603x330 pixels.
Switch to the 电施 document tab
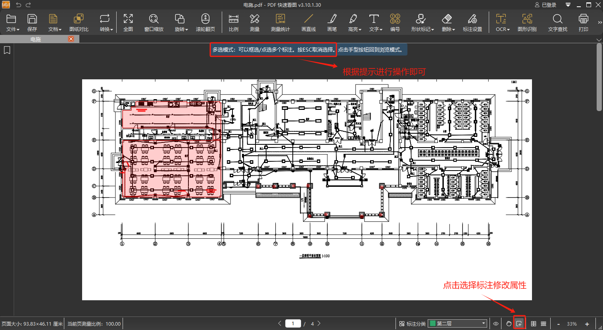[x=36, y=39]
